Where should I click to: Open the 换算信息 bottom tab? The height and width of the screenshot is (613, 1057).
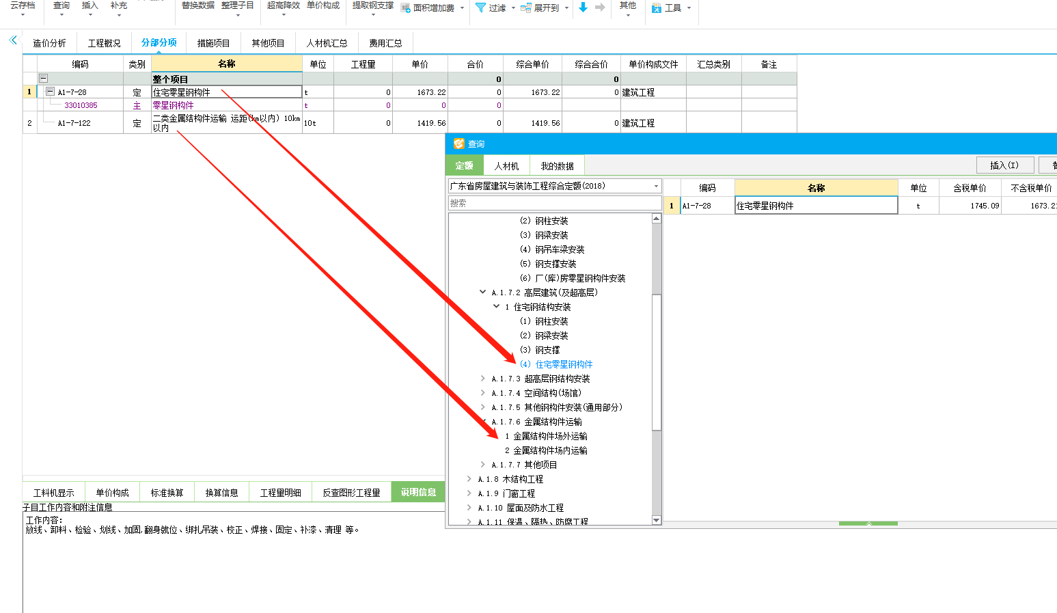pyautogui.click(x=222, y=493)
